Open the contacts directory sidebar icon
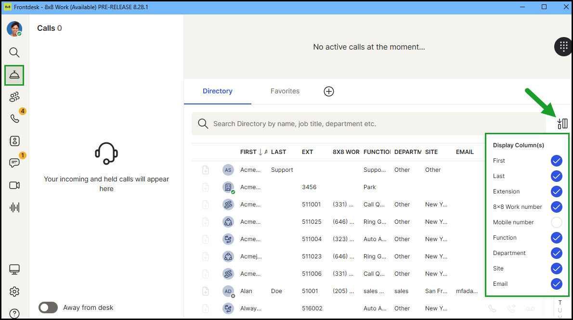573x320 pixels. (x=14, y=141)
